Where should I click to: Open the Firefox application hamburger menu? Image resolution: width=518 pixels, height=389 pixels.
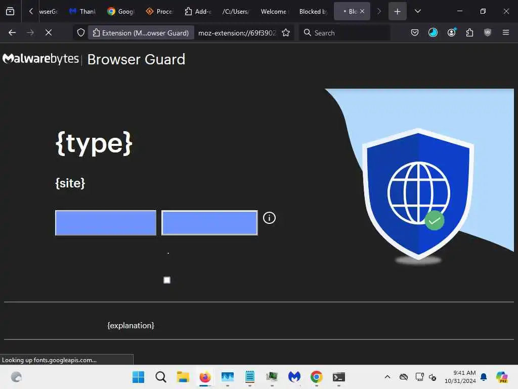(505, 32)
